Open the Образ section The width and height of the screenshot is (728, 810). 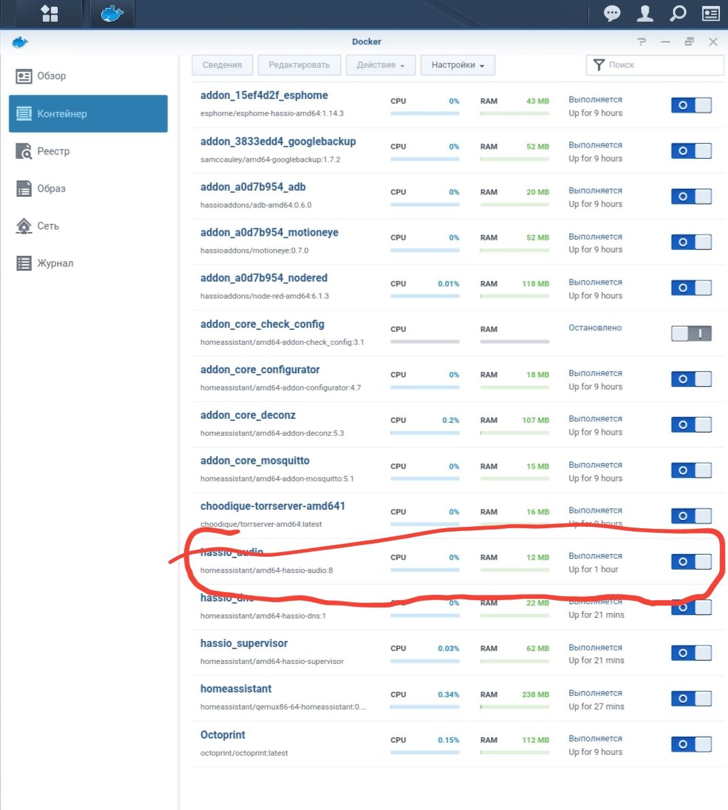pyautogui.click(x=88, y=189)
